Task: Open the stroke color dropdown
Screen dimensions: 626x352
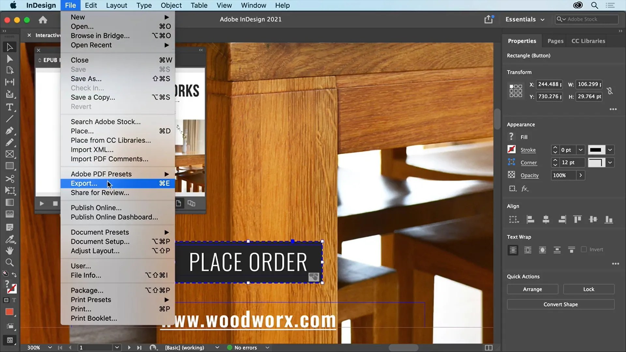Action: [610, 150]
